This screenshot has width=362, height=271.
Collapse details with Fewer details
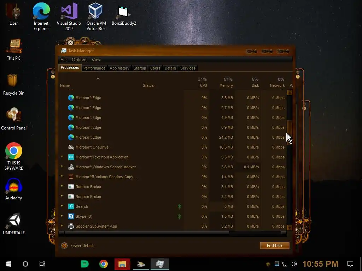(78, 246)
